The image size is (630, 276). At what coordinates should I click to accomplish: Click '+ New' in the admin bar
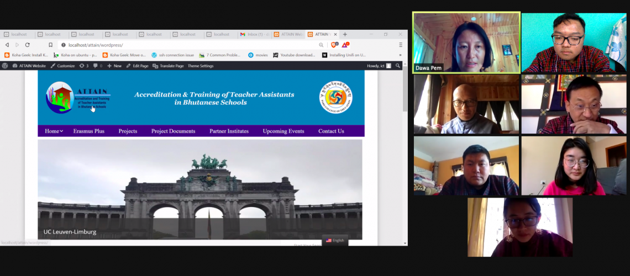(x=114, y=66)
